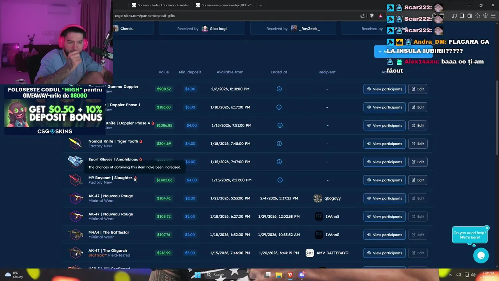
Task: Click recipient AMV DATTEBAYO avatar
Action: coord(310,253)
